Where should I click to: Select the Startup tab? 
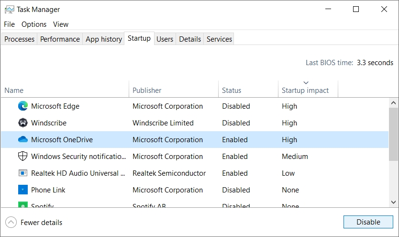[x=139, y=38]
